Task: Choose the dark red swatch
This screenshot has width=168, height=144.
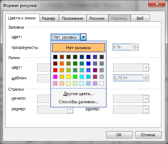Action: 55,64
